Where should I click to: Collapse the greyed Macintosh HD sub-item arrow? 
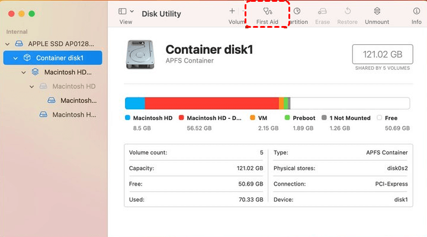click(32, 86)
